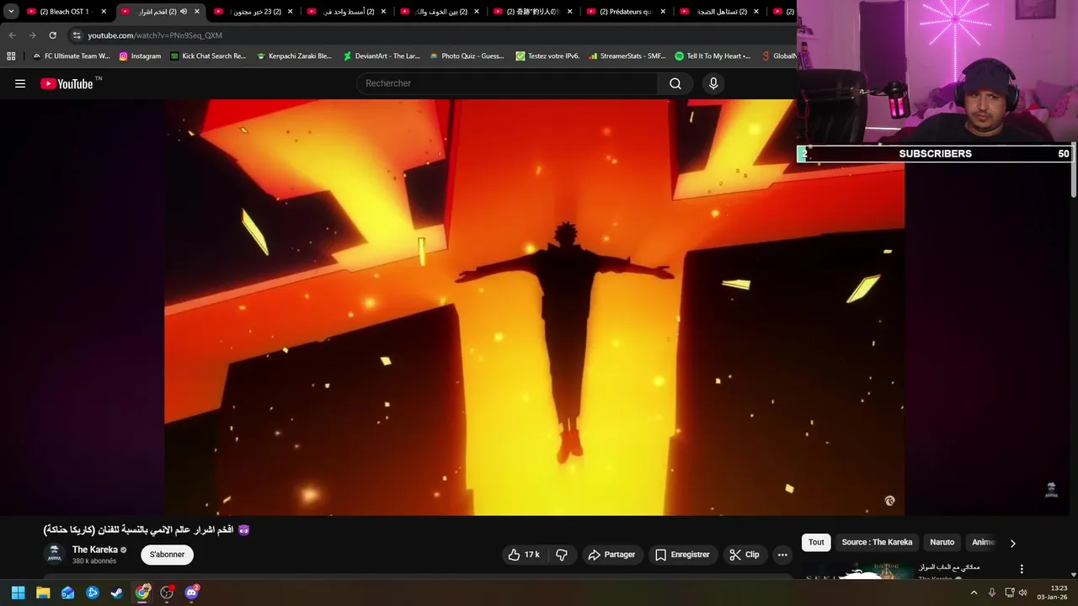Image resolution: width=1078 pixels, height=606 pixels.
Task: Go forward in browser history
Action: (32, 35)
